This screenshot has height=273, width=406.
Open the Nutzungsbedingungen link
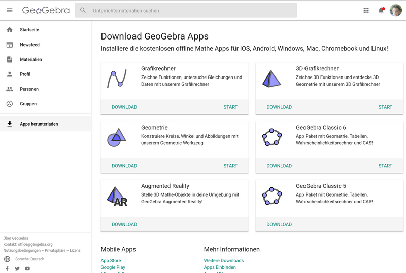pyautogui.click(x=22, y=251)
